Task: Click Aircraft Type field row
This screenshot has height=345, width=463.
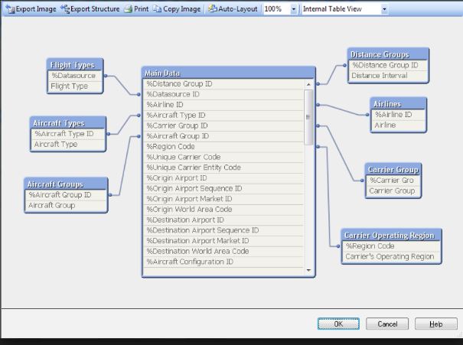Action: pos(68,145)
